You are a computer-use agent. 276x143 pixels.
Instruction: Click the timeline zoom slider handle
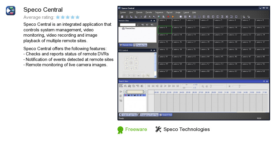(211, 86)
